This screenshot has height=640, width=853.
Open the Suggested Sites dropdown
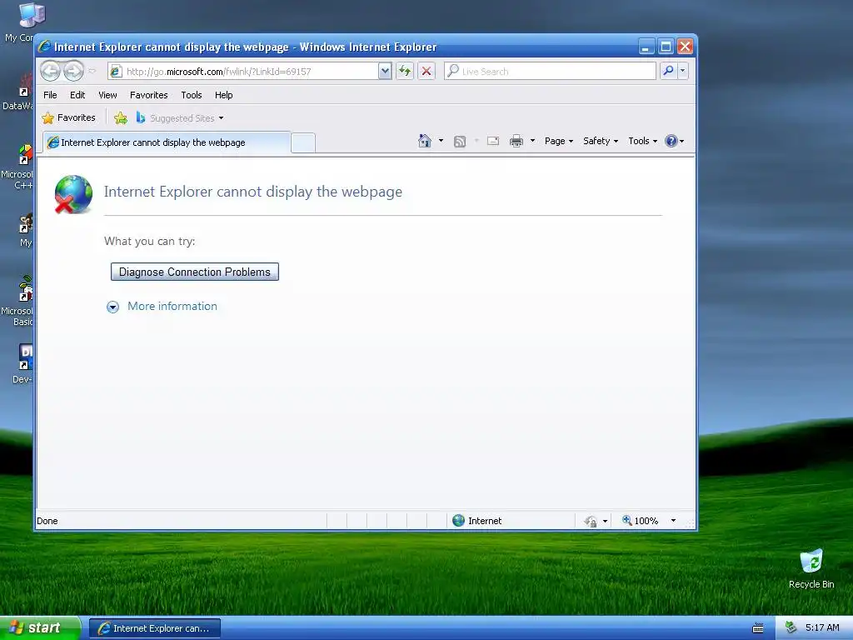tap(180, 117)
